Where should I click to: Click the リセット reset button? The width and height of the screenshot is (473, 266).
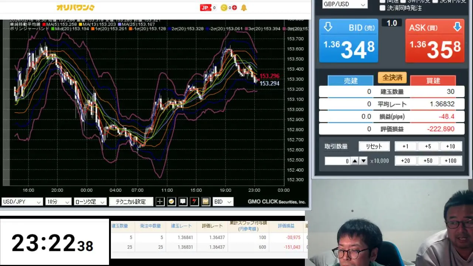click(x=374, y=146)
